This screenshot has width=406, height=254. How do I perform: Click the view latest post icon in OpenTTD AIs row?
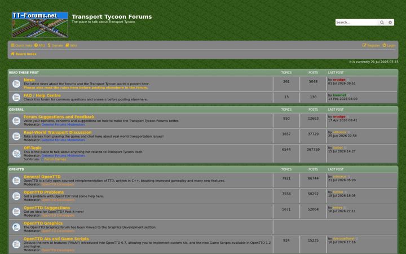click(357, 239)
